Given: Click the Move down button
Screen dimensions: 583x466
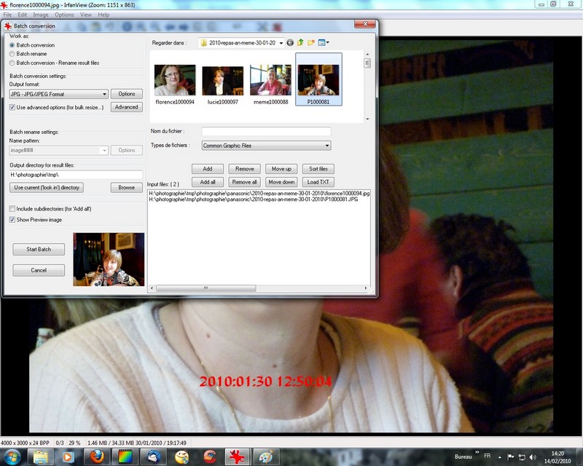Looking at the screenshot, I should click(x=281, y=182).
